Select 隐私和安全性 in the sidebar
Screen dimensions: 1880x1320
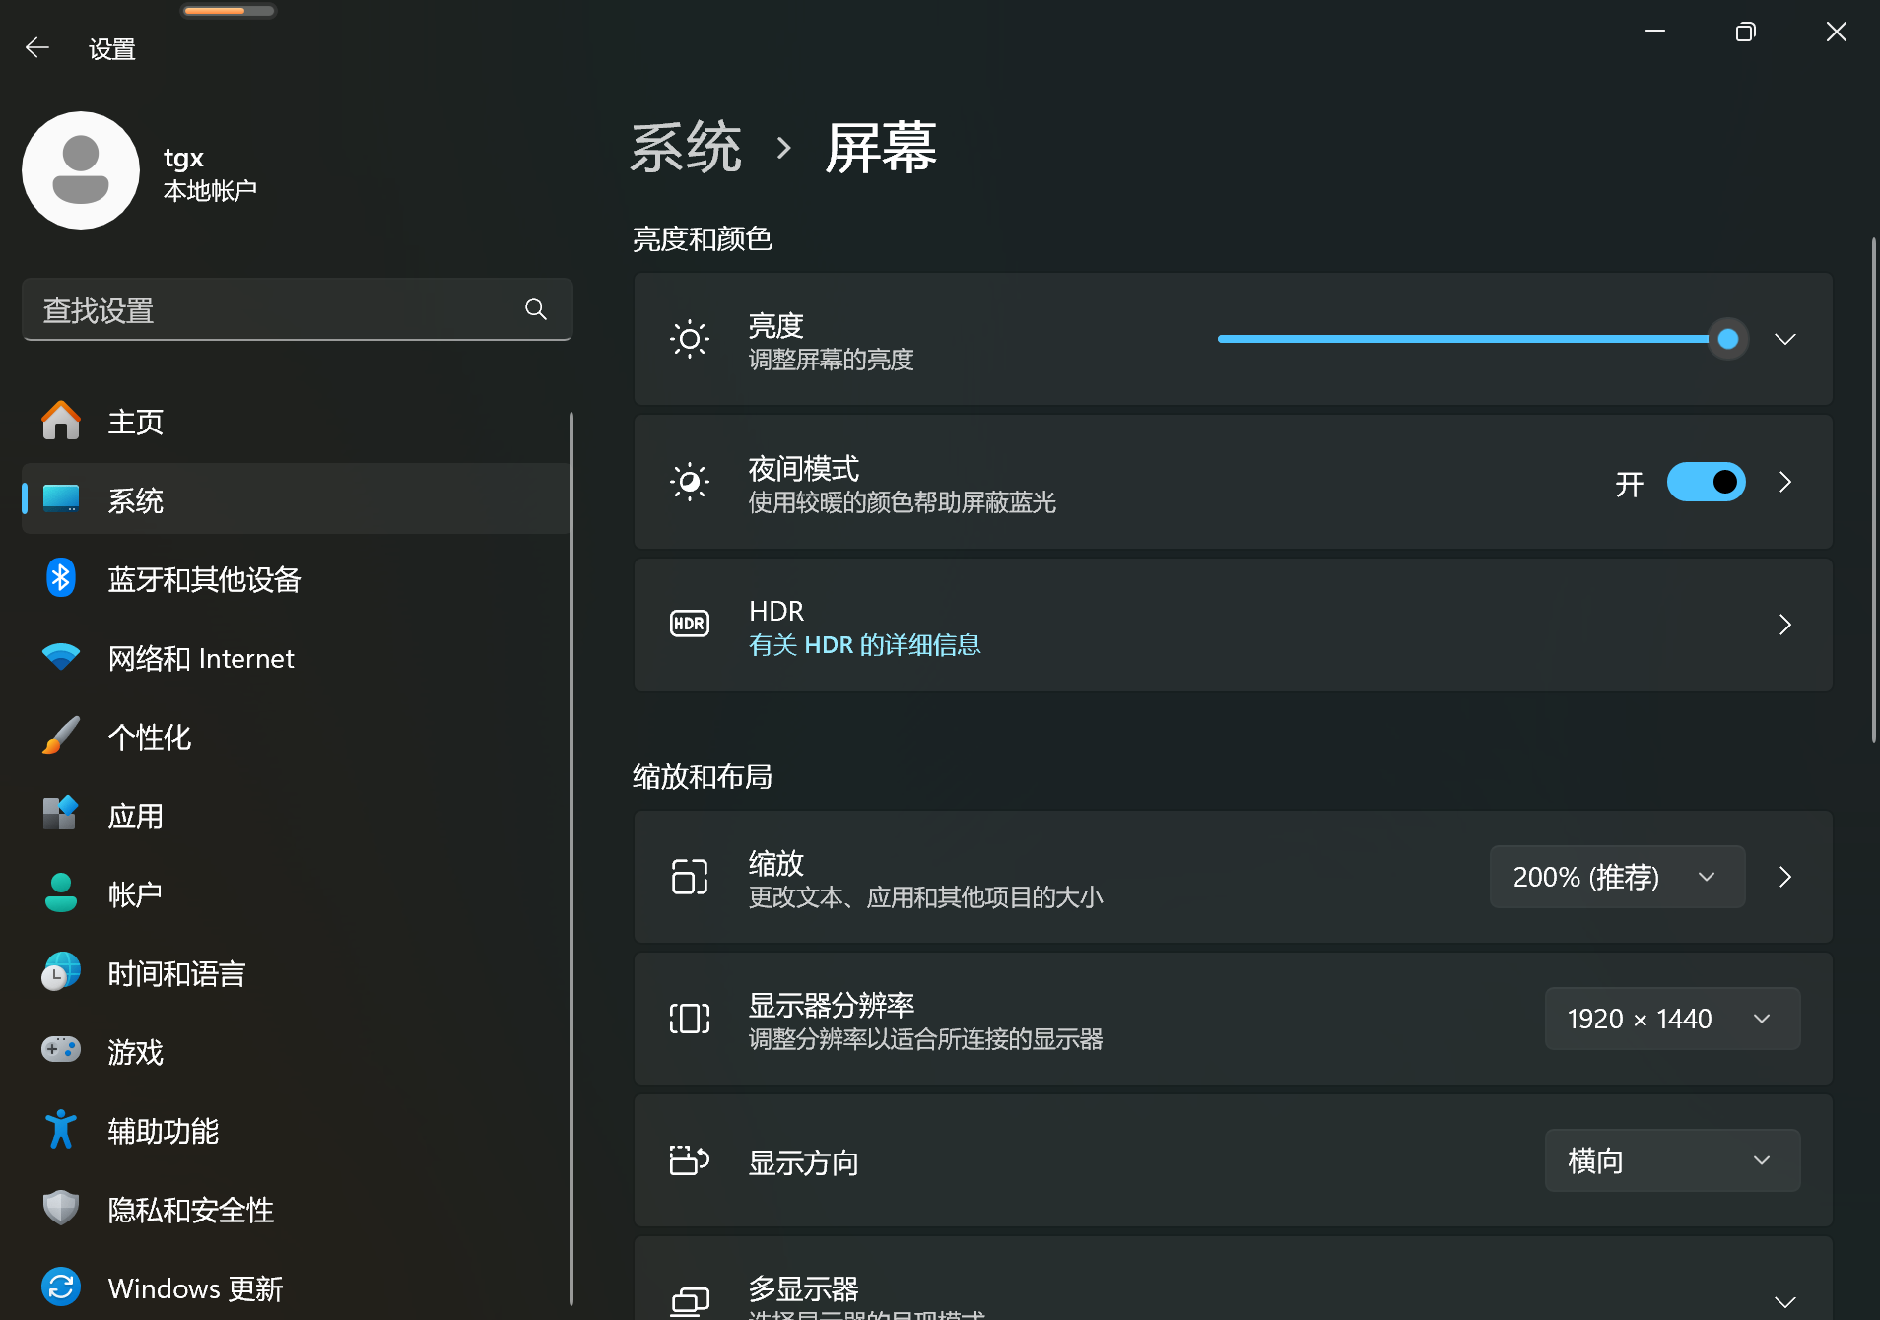point(296,1209)
